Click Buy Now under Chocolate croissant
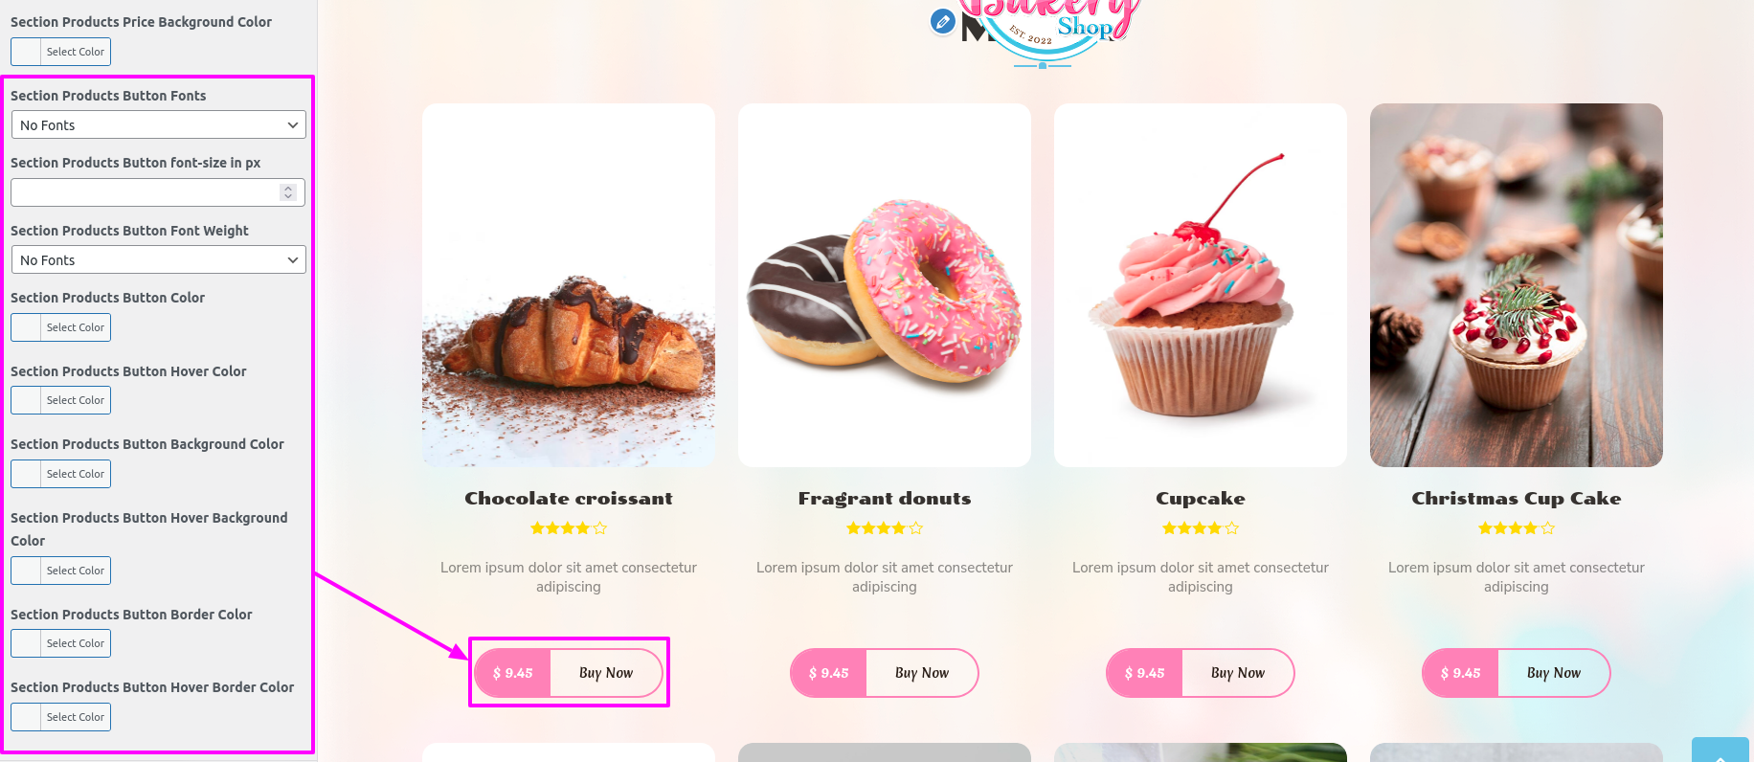The height and width of the screenshot is (762, 1754). click(x=606, y=673)
